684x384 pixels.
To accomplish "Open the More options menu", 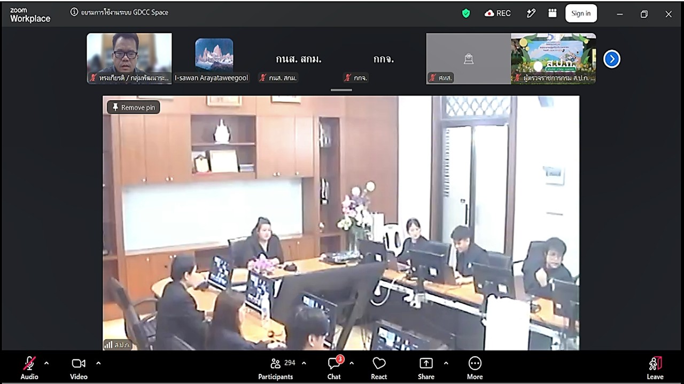I will [x=475, y=368].
